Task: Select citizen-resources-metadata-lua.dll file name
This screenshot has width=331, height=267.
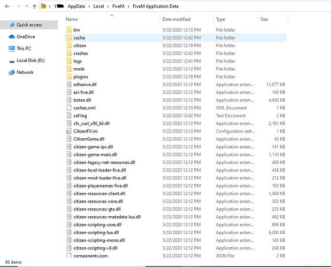Action: (x=107, y=217)
